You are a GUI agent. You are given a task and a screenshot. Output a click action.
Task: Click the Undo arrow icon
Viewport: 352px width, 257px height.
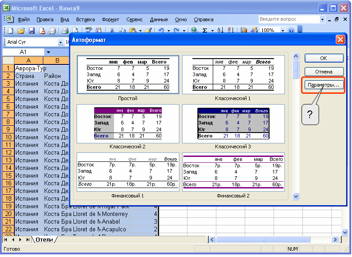coord(161,30)
